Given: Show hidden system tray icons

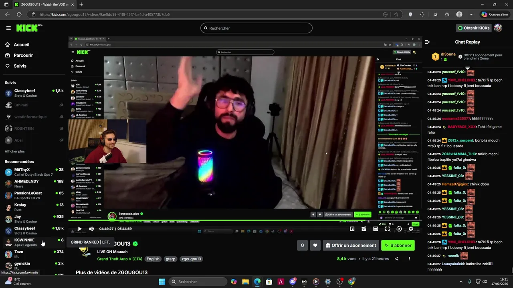Looking at the screenshot, I should pyautogui.click(x=461, y=282).
